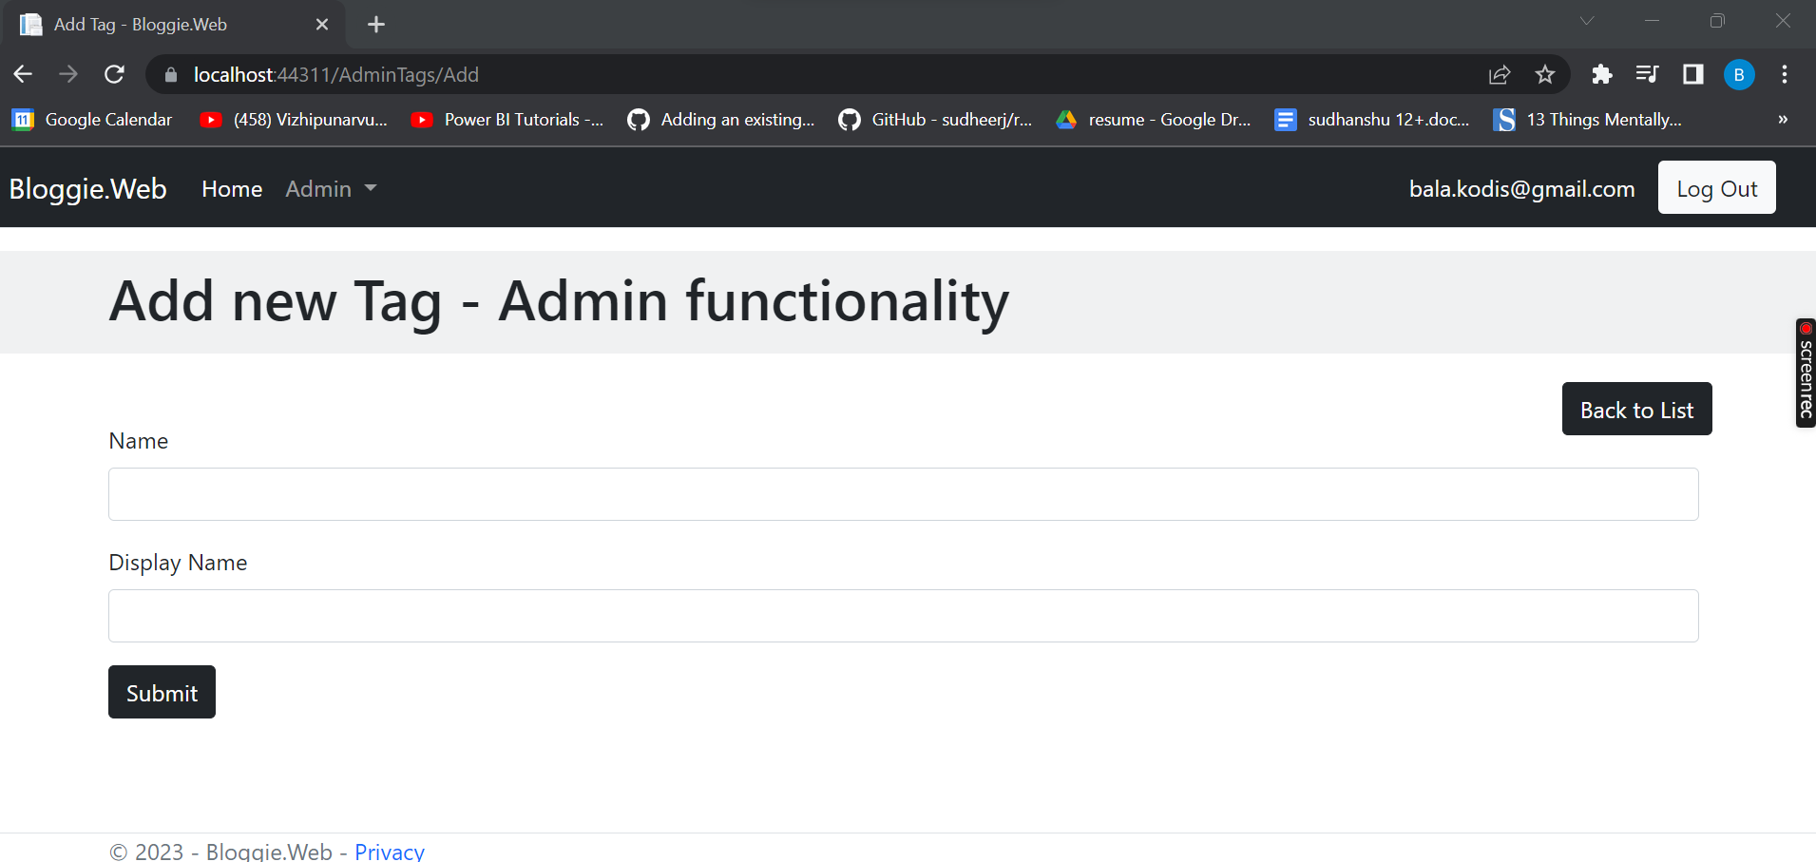Click the media controls icon

pyautogui.click(x=1648, y=74)
